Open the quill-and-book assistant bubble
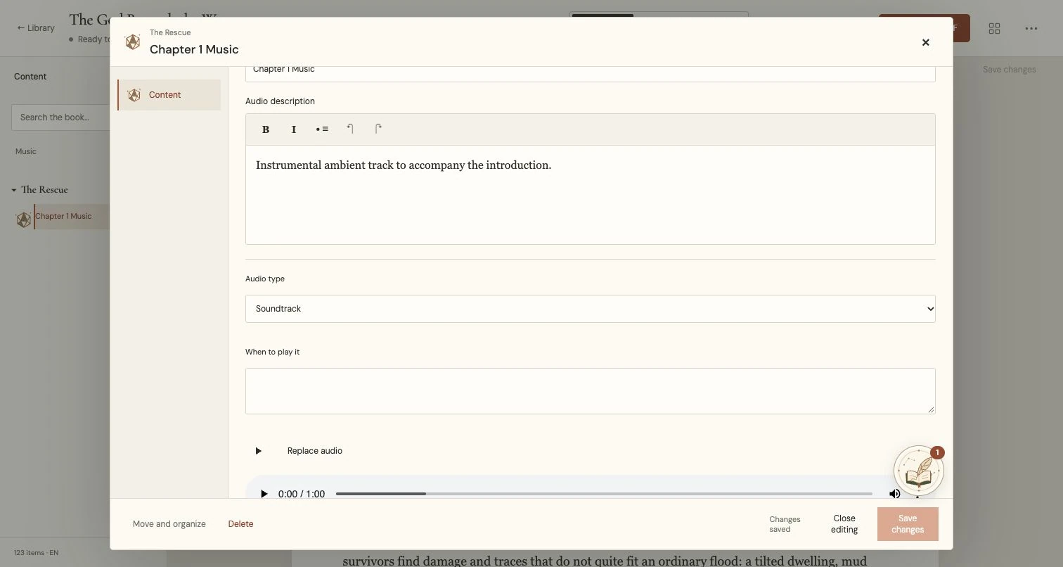1063x567 pixels. (919, 471)
